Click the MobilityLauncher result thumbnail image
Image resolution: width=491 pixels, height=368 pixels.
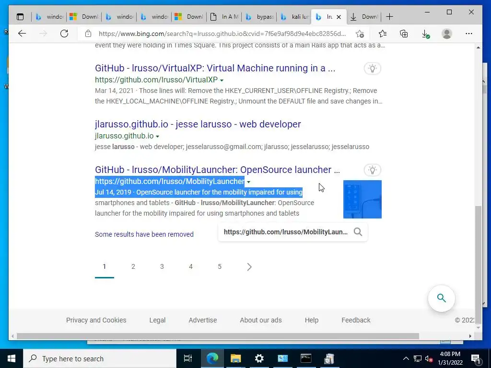click(362, 199)
